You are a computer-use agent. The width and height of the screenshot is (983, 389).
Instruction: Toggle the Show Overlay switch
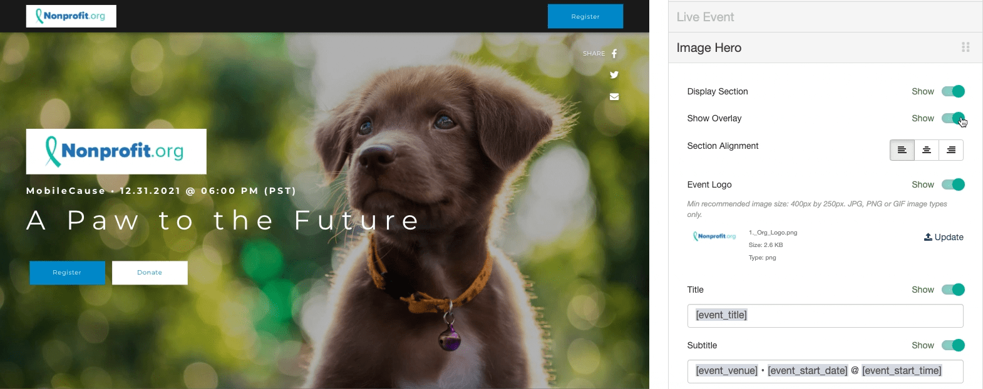point(953,118)
